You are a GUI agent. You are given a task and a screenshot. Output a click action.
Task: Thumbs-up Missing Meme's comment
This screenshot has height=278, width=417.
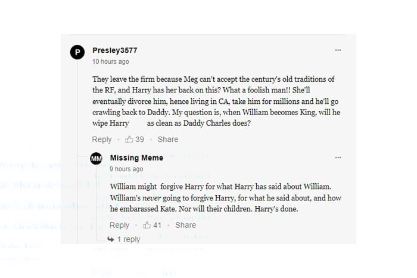[x=147, y=225]
